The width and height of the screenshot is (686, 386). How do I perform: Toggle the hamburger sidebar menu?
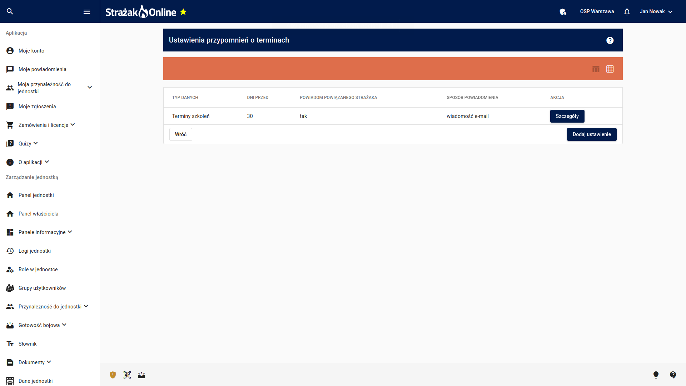tap(87, 12)
